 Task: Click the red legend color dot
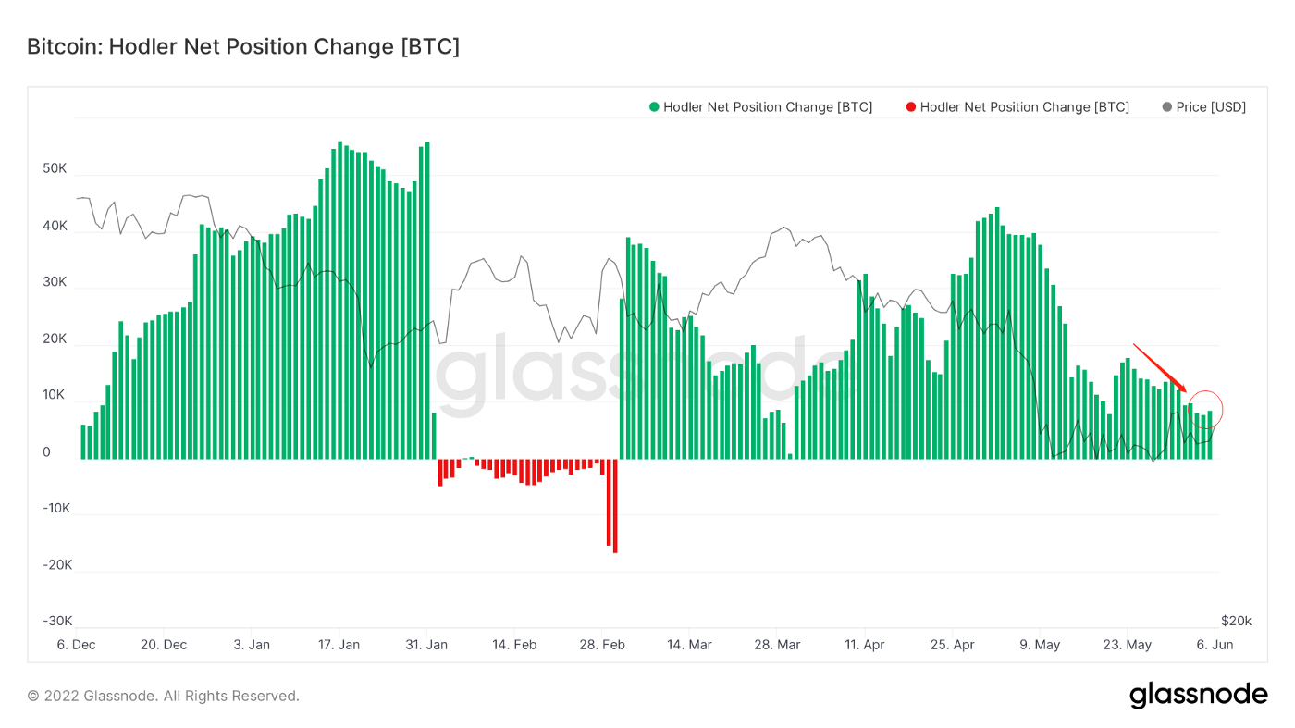tap(911, 107)
